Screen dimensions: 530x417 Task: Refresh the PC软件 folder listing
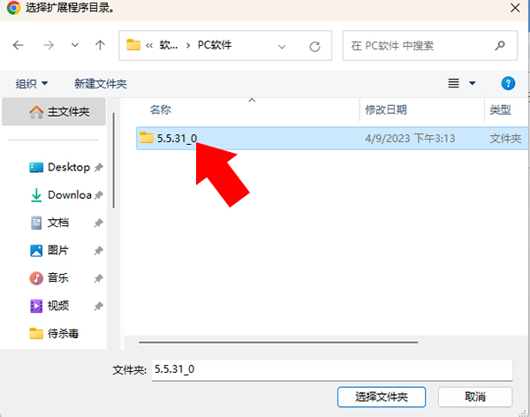point(314,46)
